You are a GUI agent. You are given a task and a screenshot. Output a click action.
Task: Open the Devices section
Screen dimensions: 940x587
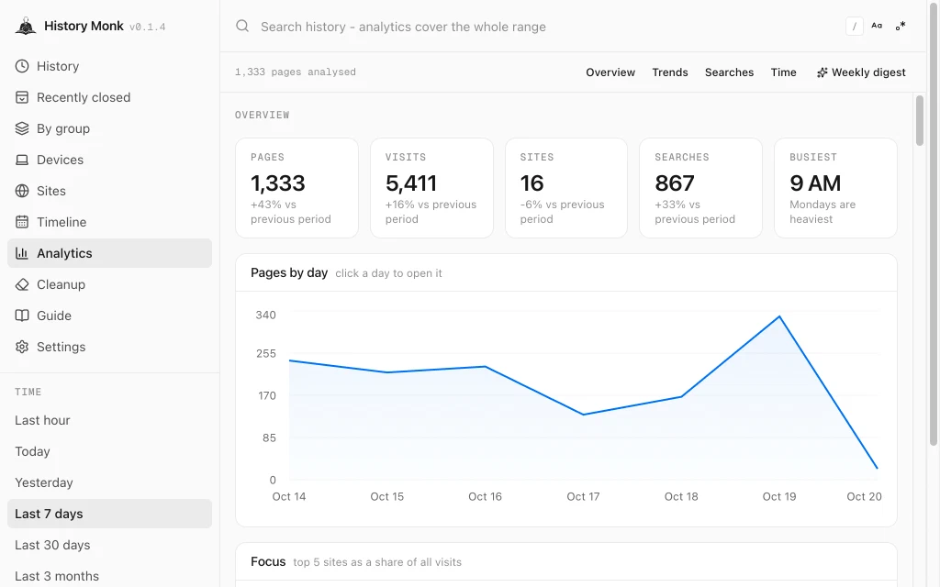(x=110, y=160)
